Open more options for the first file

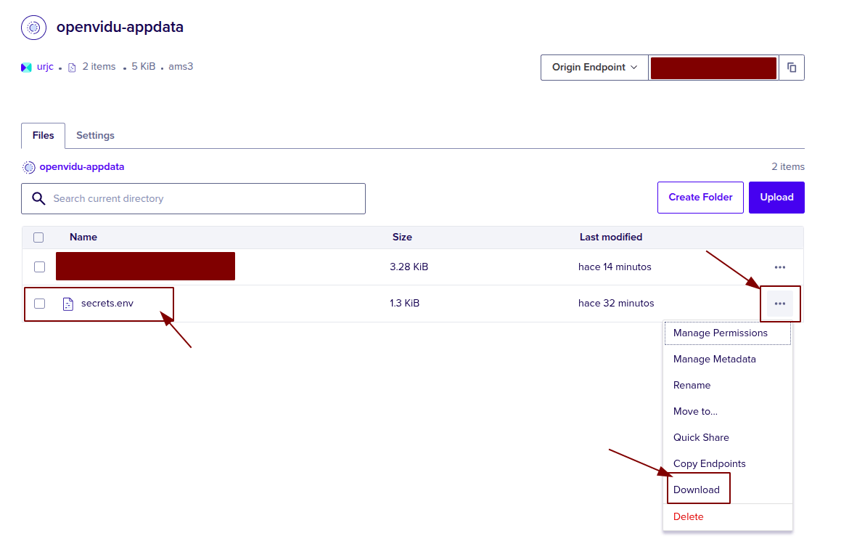[x=780, y=267]
